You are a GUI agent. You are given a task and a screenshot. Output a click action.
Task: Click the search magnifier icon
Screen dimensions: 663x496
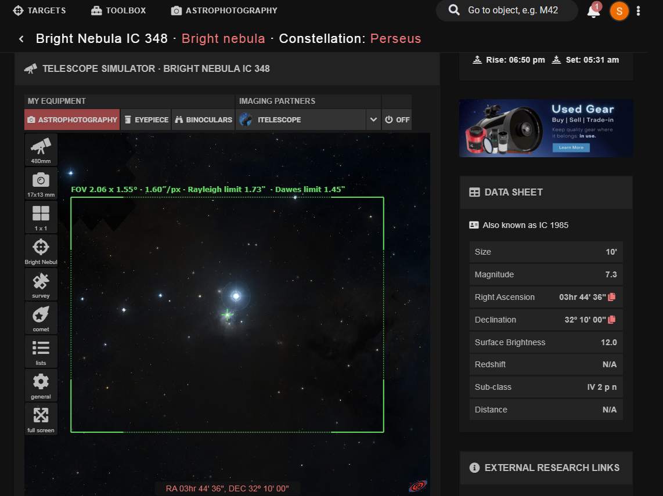(x=453, y=10)
